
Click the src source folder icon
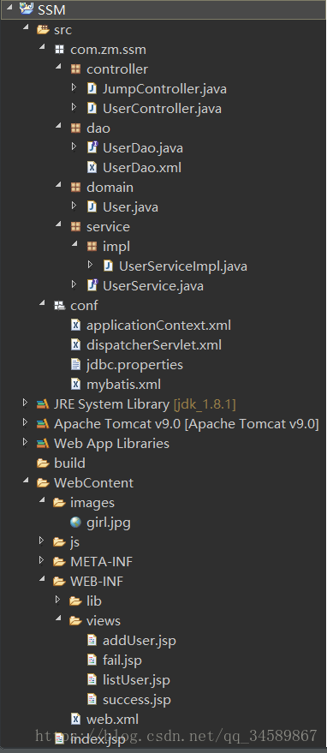coord(43,30)
